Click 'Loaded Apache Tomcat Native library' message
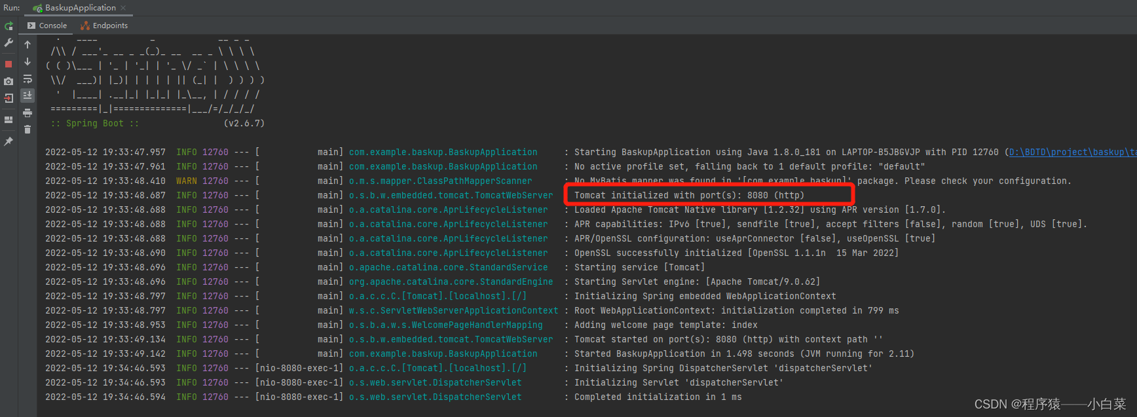Image resolution: width=1137 pixels, height=417 pixels. coord(760,209)
